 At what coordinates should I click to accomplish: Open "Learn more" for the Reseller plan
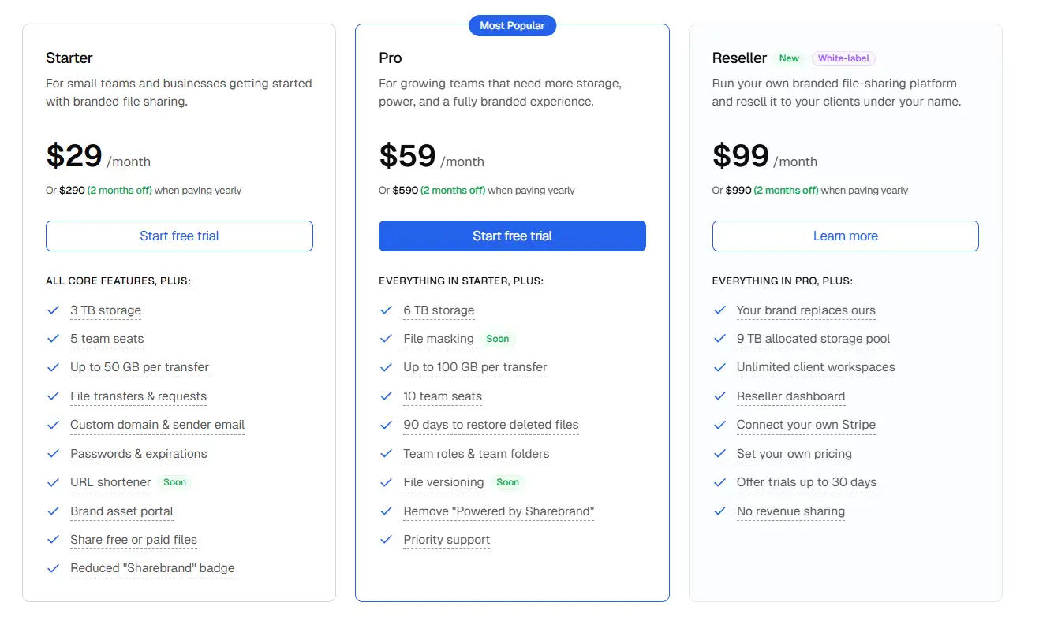tap(845, 236)
